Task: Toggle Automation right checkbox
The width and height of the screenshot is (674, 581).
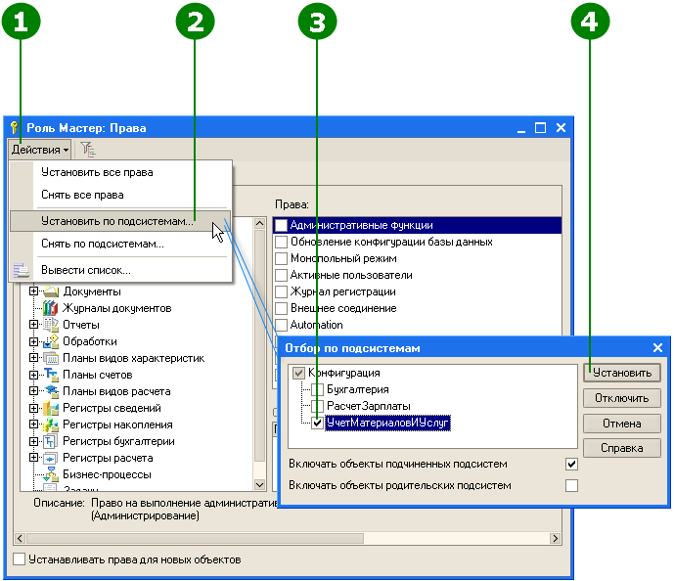Action: pyautogui.click(x=281, y=325)
